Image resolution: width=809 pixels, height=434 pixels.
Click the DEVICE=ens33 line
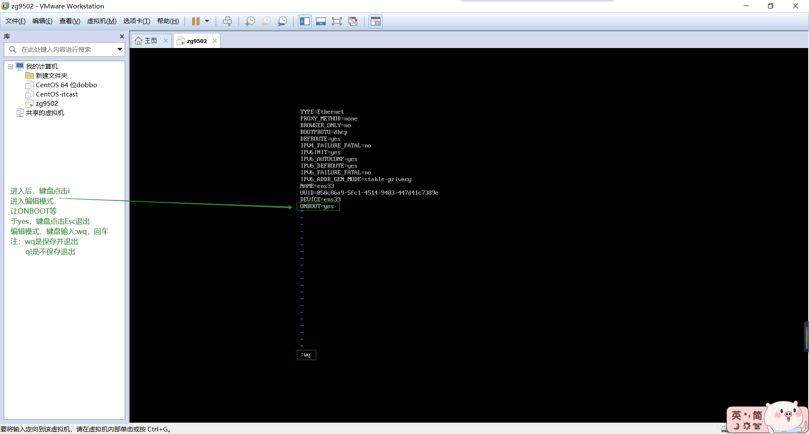click(320, 200)
